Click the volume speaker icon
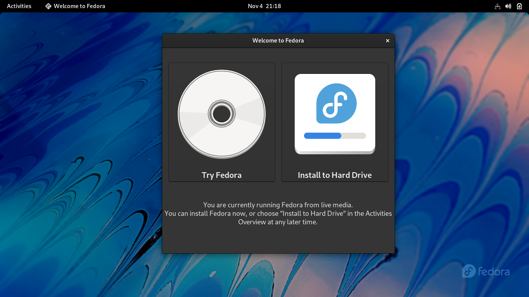Viewport: 529px width, 297px height. click(508, 6)
